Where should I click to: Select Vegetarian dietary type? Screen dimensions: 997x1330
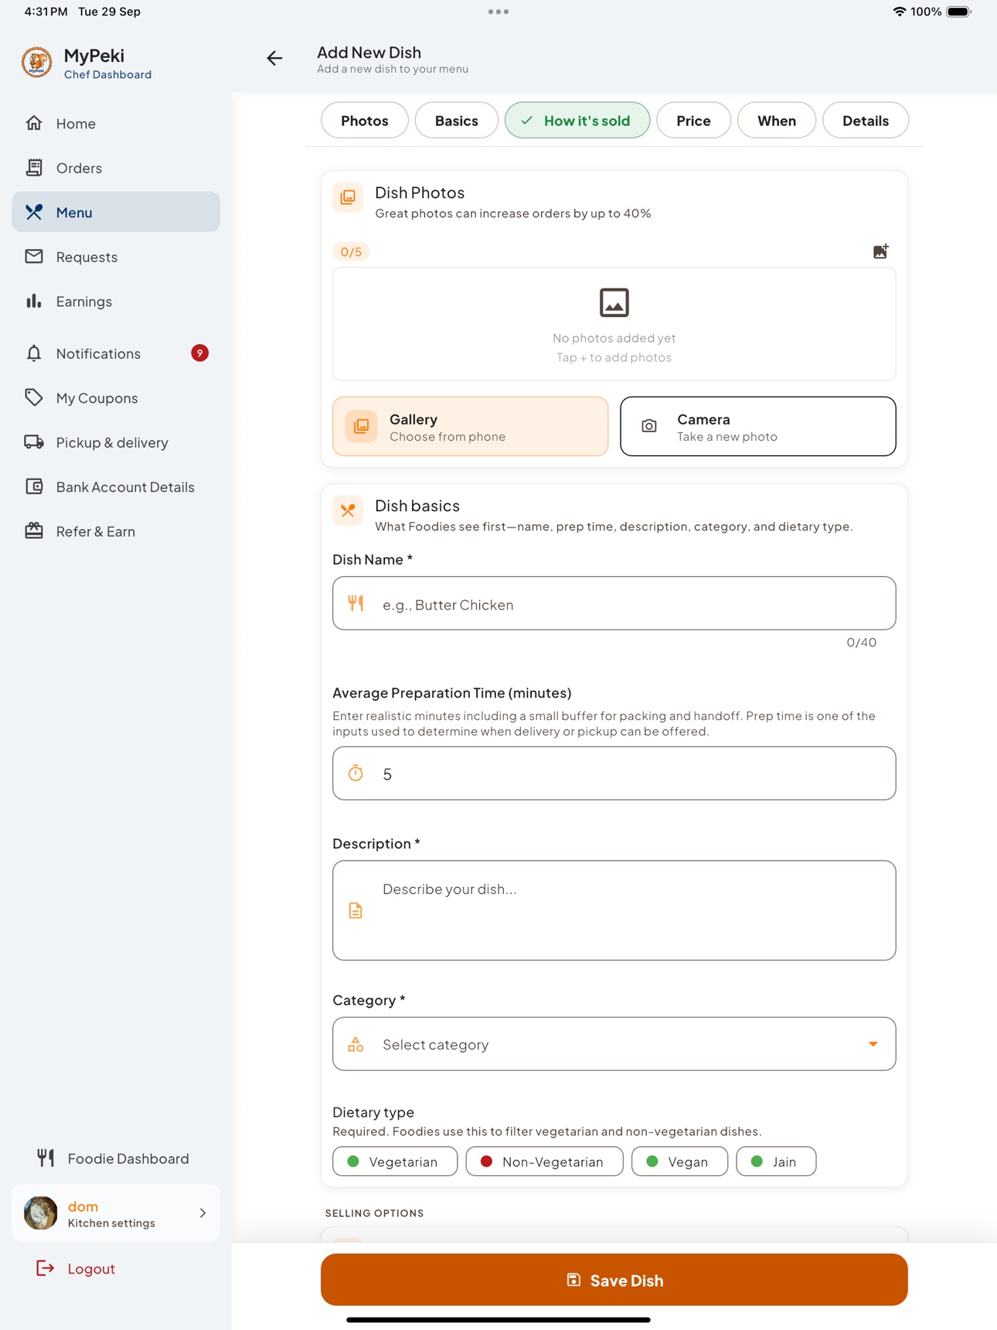tap(395, 1161)
